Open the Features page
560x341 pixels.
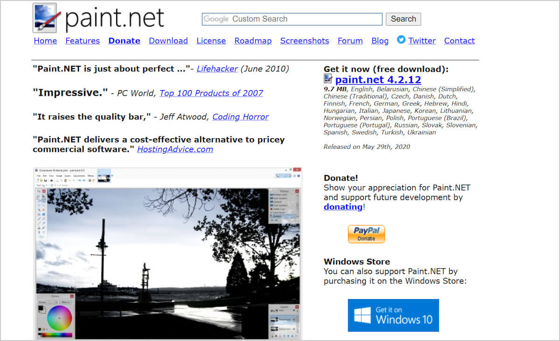[x=83, y=41]
